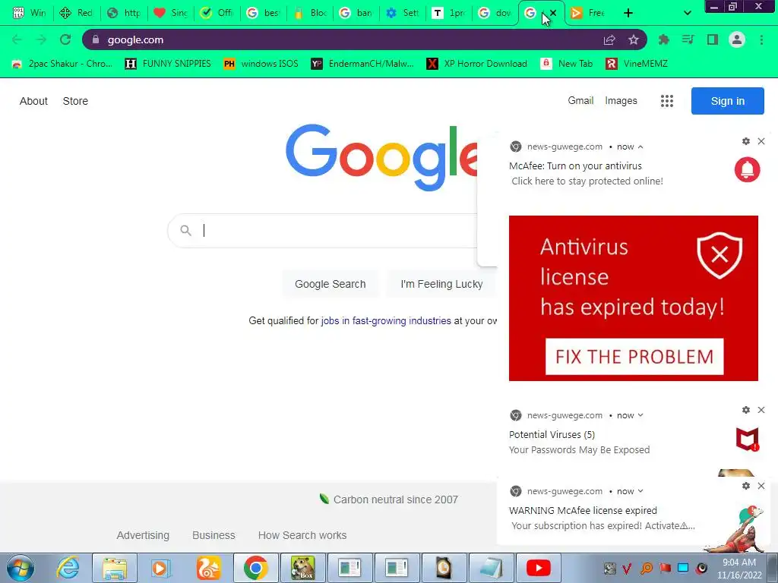Viewport: 778px width, 583px height.
Task: Click the red V tray icon
Action: (x=627, y=568)
